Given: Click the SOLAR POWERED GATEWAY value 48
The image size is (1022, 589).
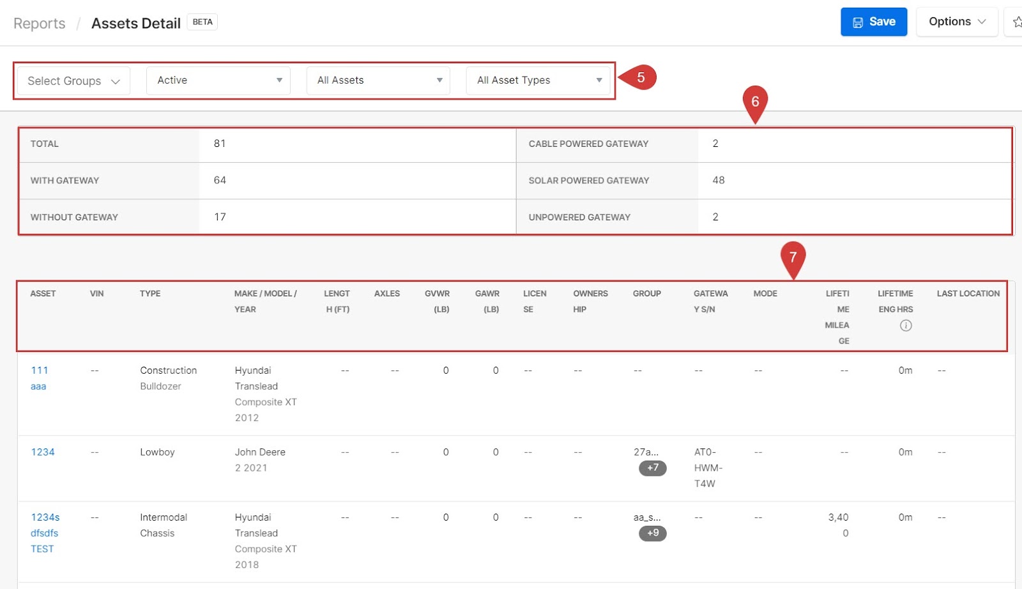Looking at the screenshot, I should 719,180.
